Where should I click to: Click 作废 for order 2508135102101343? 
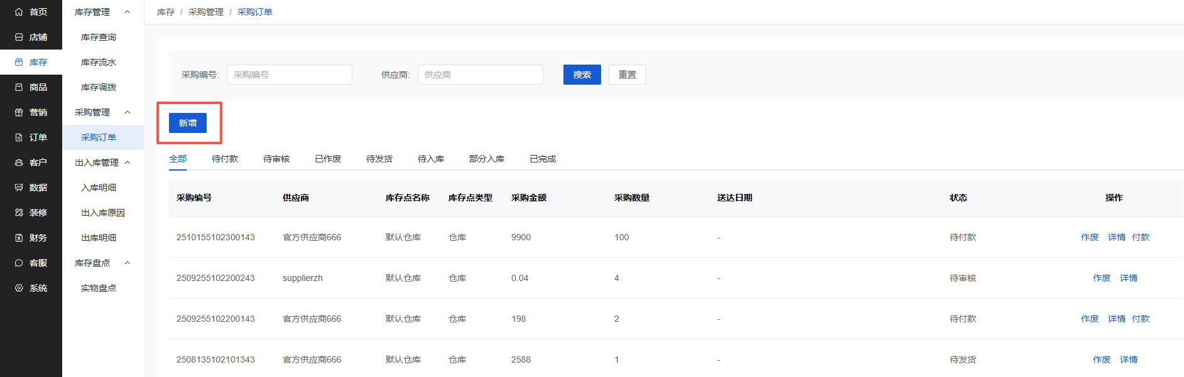coord(1102,359)
